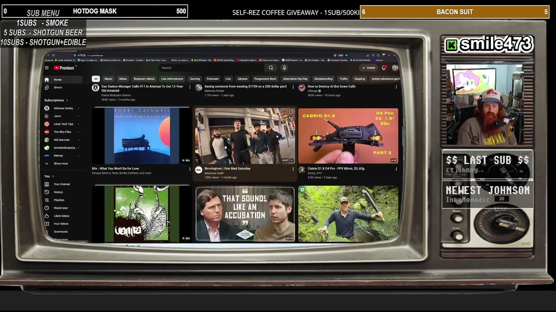Select the Rapping filter chip
This screenshot has height=312, width=556.
click(359, 79)
